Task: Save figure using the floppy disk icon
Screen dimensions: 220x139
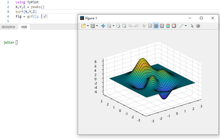Action: [93, 26]
